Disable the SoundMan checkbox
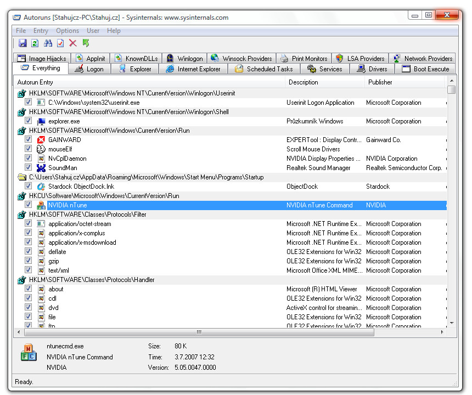The image size is (472, 395). (29, 167)
